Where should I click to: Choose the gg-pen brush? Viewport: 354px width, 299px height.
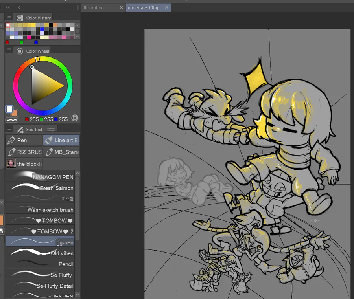[40, 241]
